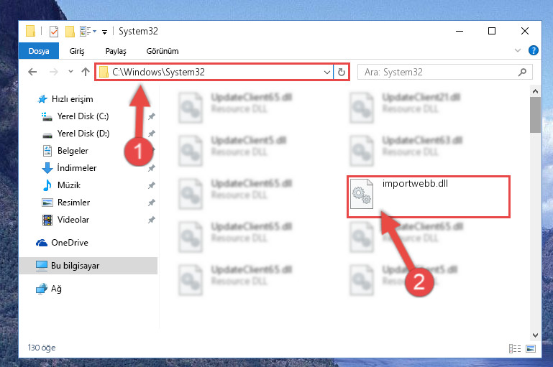Expand the address bar history dropdown
The image size is (553, 367).
[x=327, y=73]
